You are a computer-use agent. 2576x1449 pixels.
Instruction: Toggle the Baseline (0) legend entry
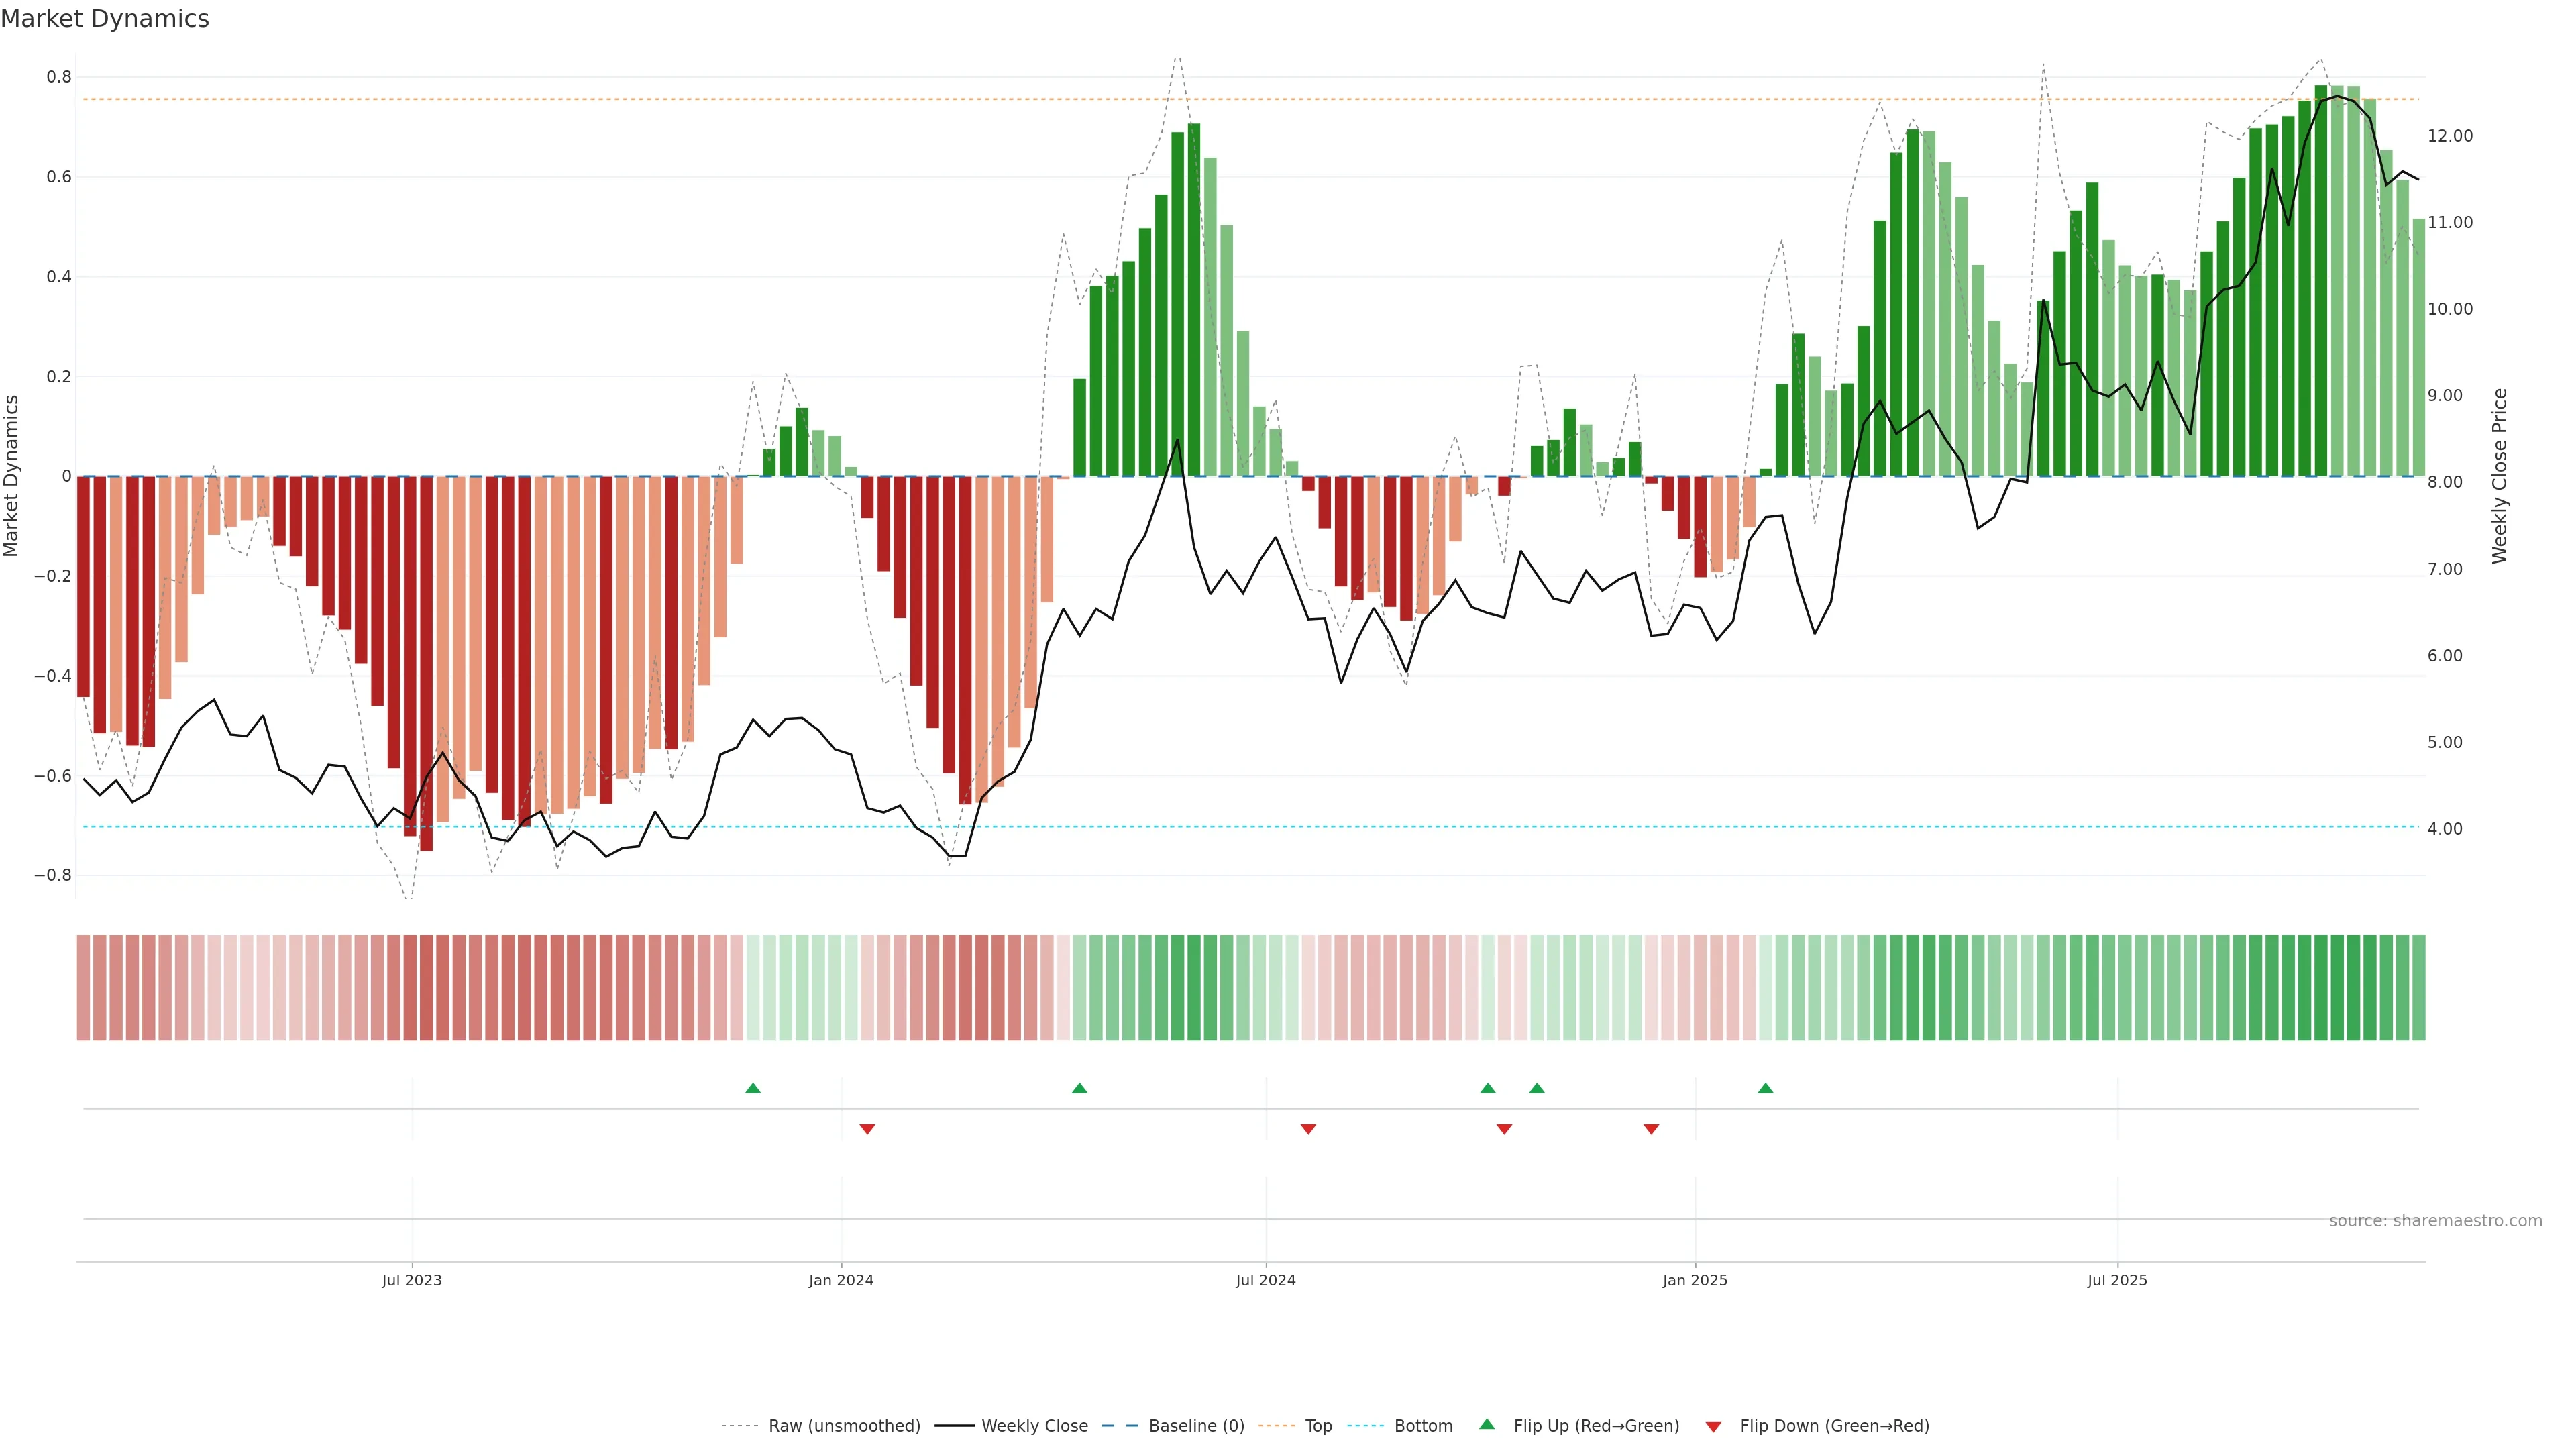pos(1196,1426)
